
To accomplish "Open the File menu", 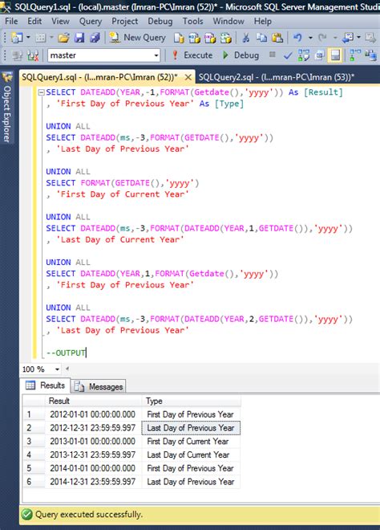I will pos(11,21).
